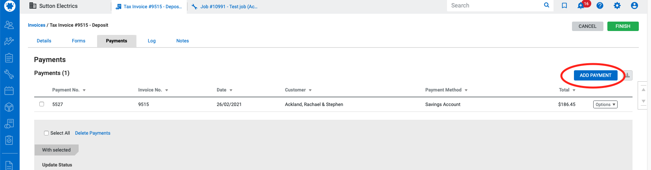Image resolution: width=651 pixels, height=170 pixels.
Task: Switch to the Details tab
Action: [x=44, y=41]
